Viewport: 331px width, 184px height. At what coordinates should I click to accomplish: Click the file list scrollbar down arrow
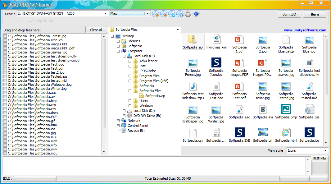tap(104, 152)
